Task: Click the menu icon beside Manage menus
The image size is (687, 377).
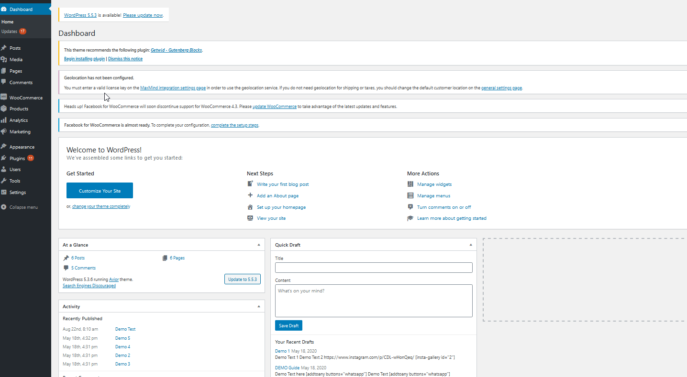Action: tap(410, 195)
